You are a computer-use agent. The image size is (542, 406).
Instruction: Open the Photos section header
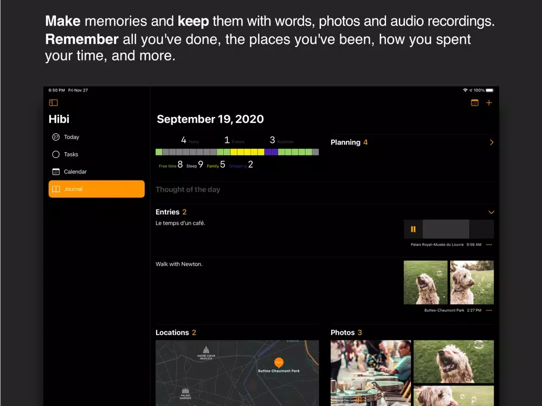(x=346, y=332)
